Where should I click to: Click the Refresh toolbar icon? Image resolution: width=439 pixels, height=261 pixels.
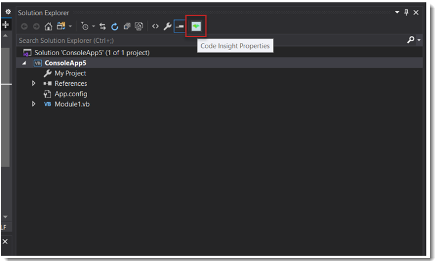coord(115,26)
